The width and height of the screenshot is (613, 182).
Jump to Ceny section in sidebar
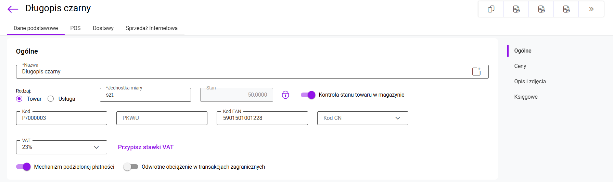pos(520,66)
